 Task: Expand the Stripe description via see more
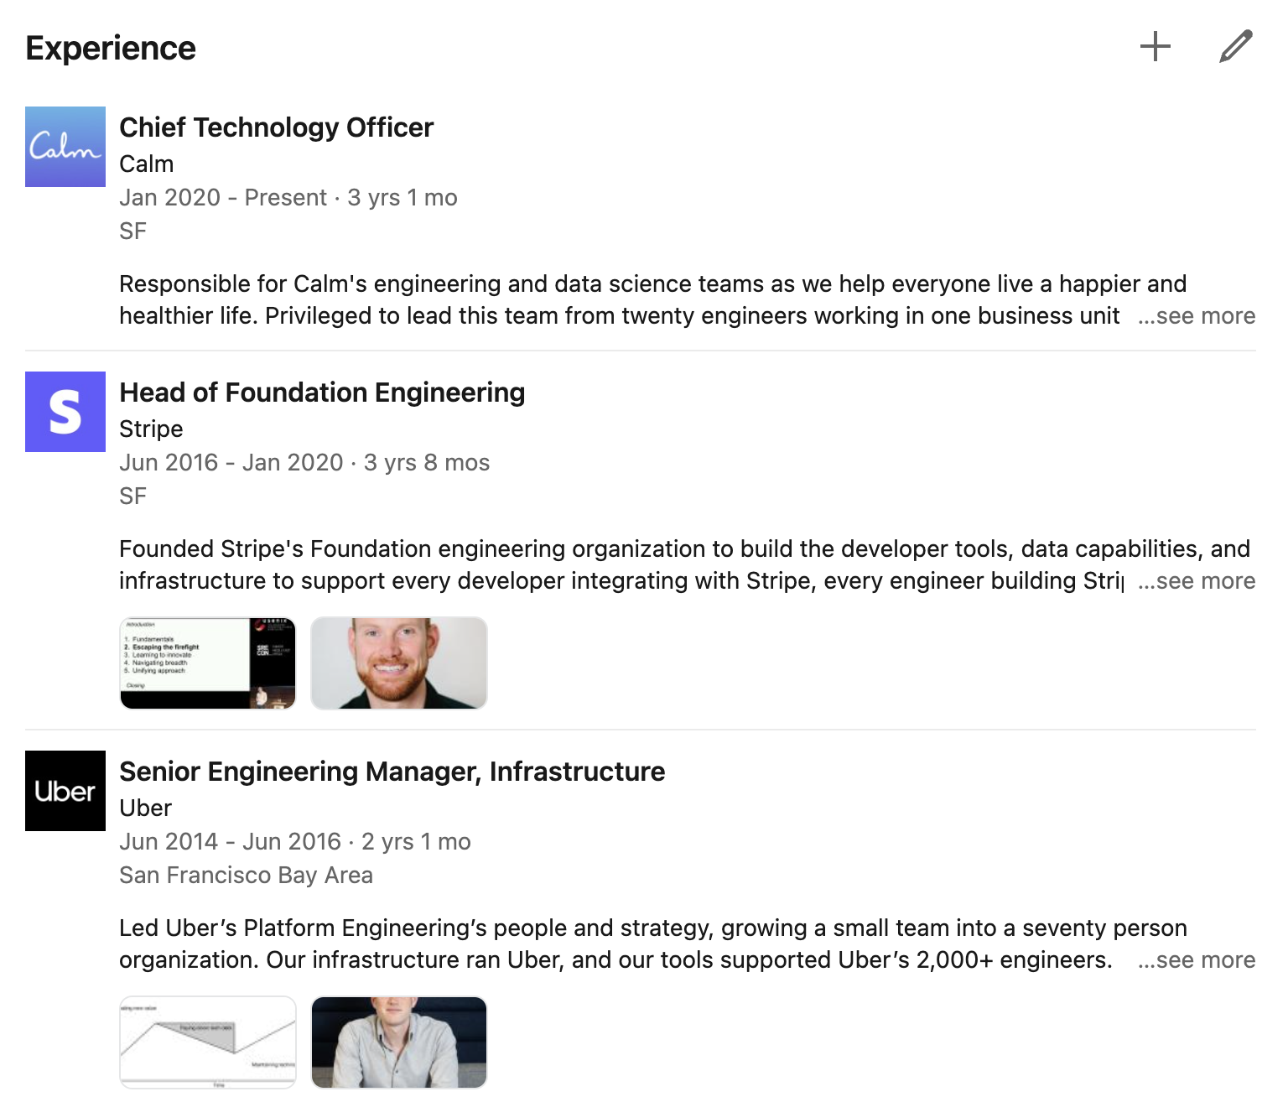1197,580
